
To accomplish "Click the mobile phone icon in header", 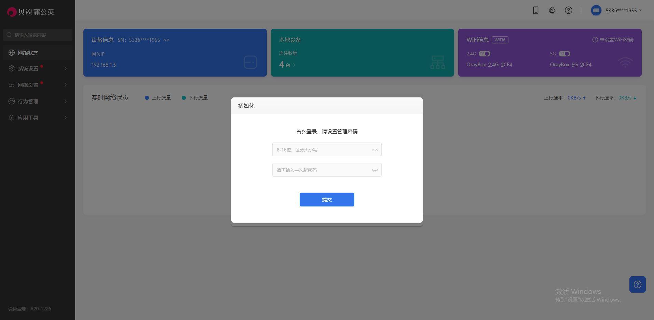I will click(x=535, y=10).
